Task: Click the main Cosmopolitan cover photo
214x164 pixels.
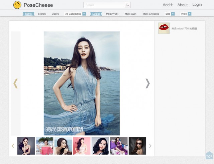Action: point(82,83)
